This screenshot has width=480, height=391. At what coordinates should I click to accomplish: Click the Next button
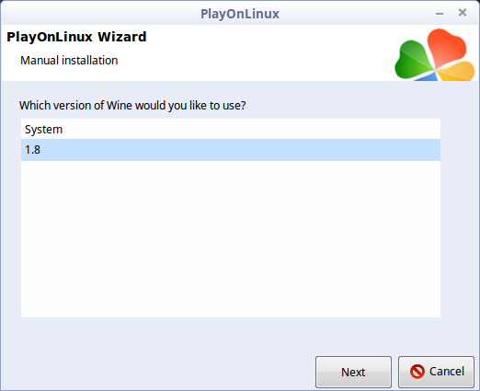click(353, 372)
